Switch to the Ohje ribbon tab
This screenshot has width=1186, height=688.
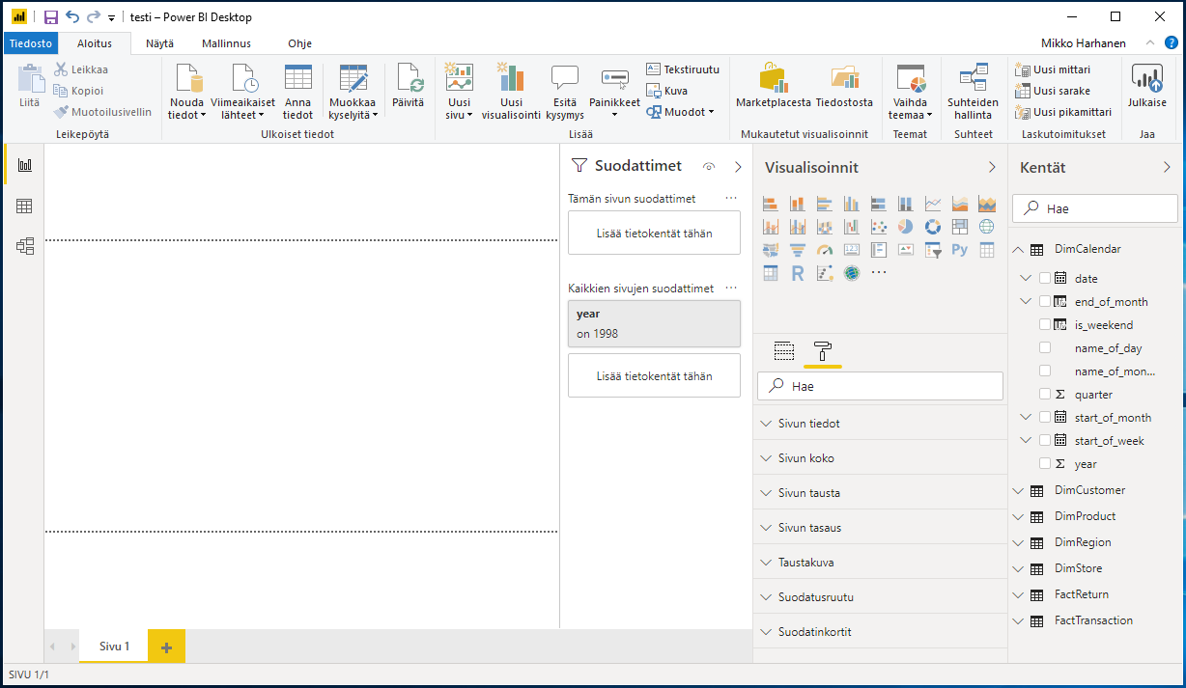click(x=299, y=42)
